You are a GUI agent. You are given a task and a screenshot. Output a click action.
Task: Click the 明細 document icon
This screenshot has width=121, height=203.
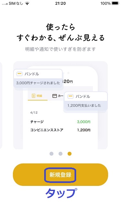pos(34,96)
